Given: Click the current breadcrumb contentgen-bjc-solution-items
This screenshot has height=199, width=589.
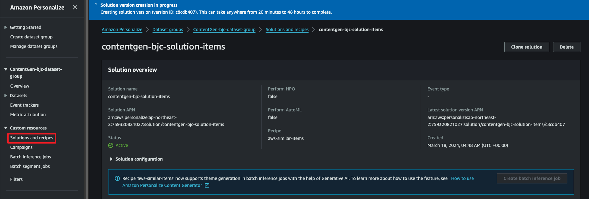Looking at the screenshot, I should pyautogui.click(x=351, y=30).
